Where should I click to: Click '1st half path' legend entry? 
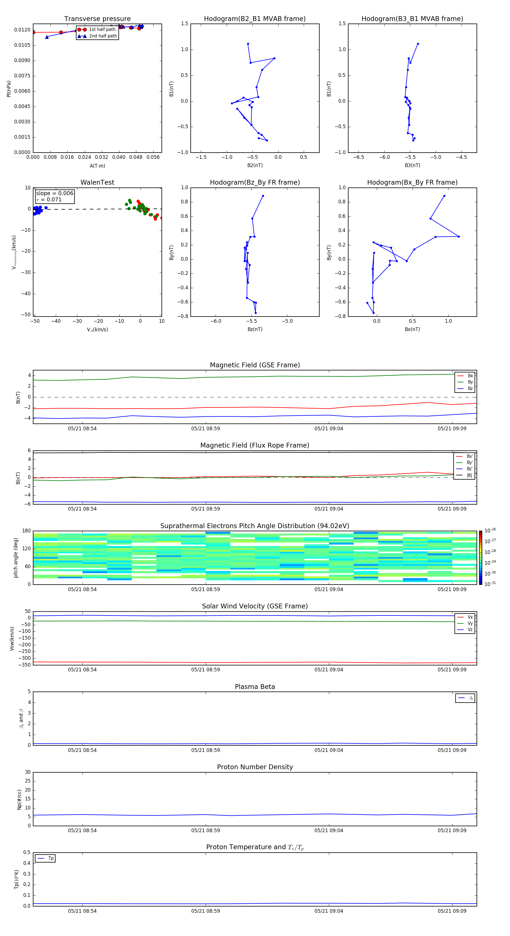pos(97,29)
